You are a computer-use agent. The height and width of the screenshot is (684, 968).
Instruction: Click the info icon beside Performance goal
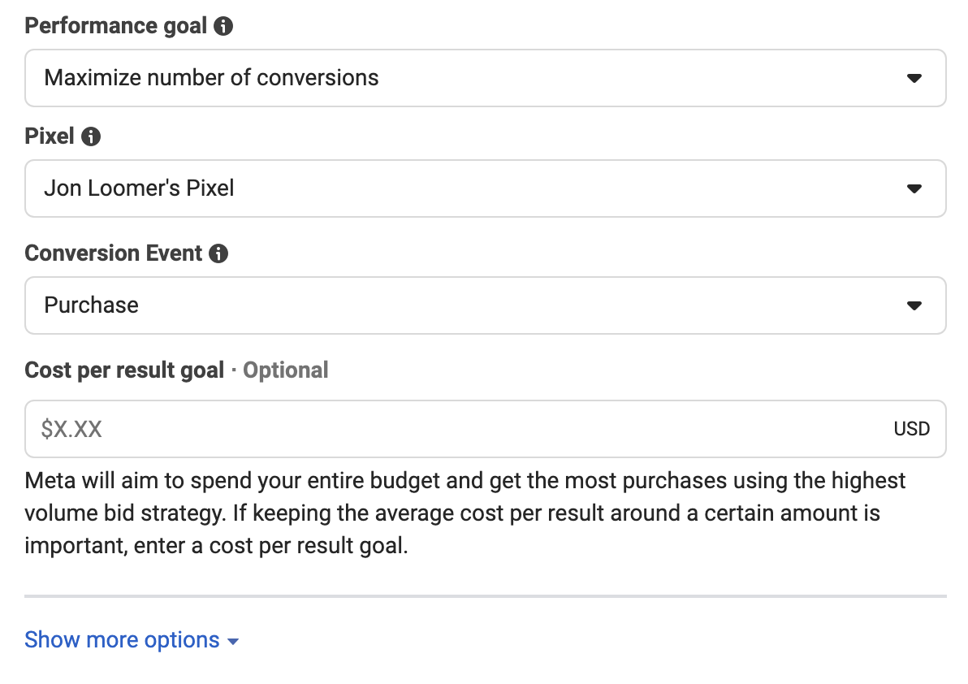coord(223,26)
